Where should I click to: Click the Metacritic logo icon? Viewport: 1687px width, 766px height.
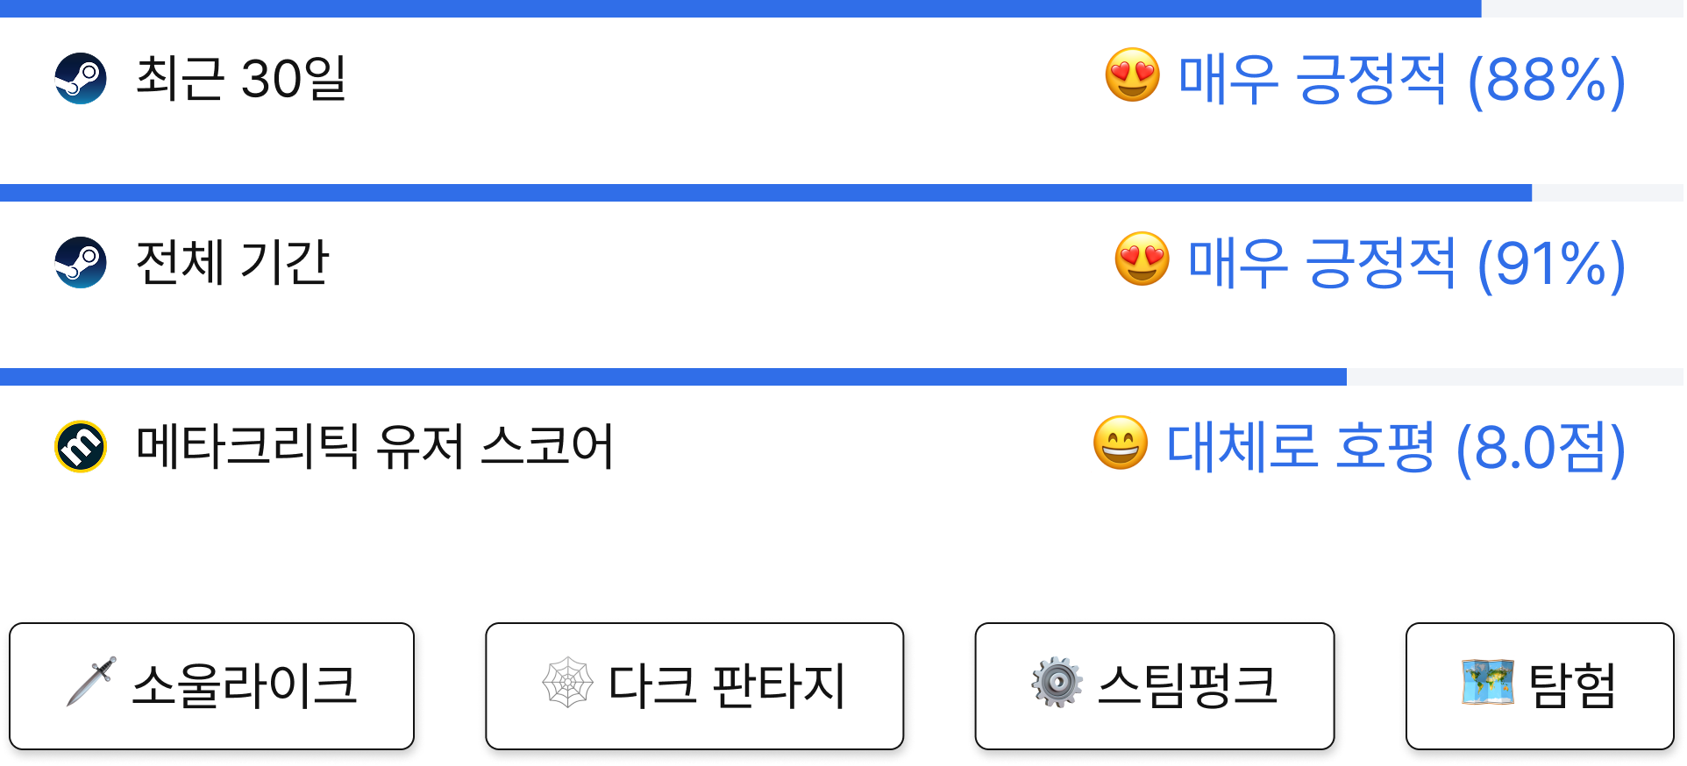pyautogui.click(x=81, y=446)
